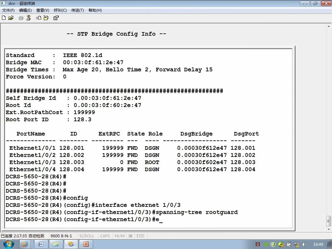Image resolution: width=332 pixels, height=249 pixels.
Task: Click the NUM status bar indicator
Action: pyautogui.click(x=120, y=236)
